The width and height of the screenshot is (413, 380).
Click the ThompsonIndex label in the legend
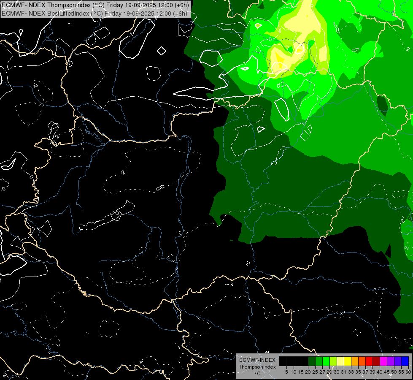tap(257, 367)
